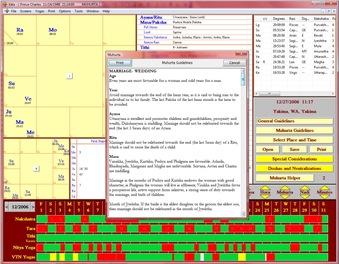The height and width of the screenshot is (264, 339).
Task: Increase Minutes with the up arrow
Action: click(325, 188)
